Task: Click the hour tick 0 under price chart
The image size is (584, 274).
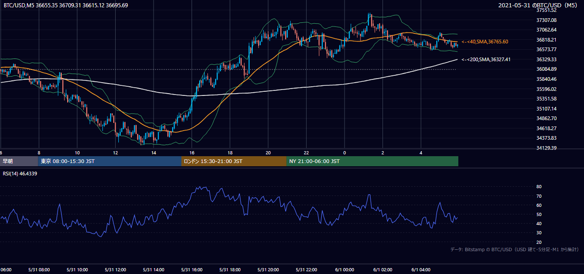Action: 345,153
